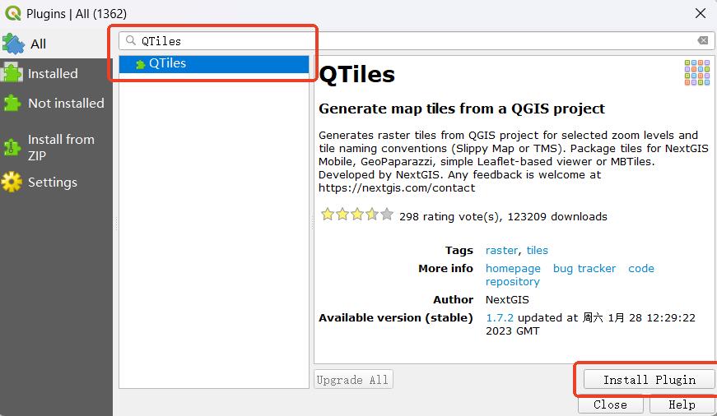Click the Close button
The height and width of the screenshot is (416, 717).
click(x=611, y=404)
